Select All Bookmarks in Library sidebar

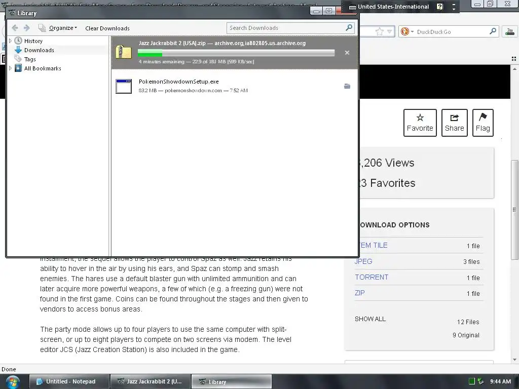click(43, 68)
